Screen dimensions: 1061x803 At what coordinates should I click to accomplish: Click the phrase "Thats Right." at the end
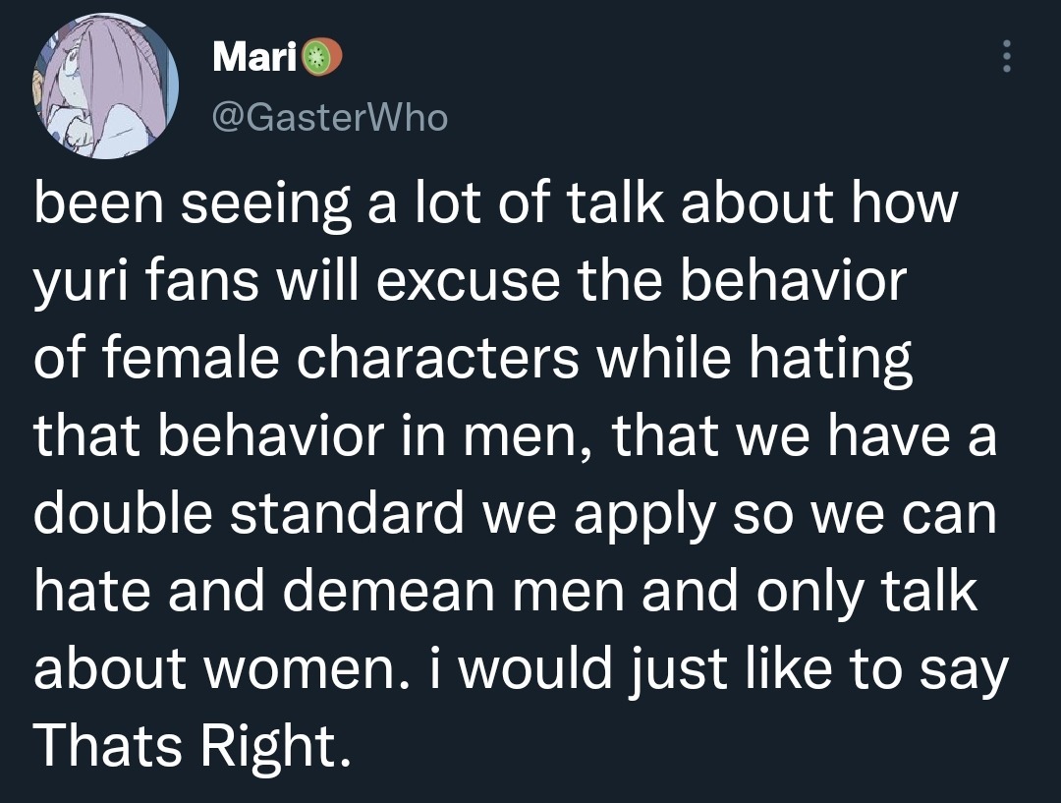pyautogui.click(x=192, y=748)
